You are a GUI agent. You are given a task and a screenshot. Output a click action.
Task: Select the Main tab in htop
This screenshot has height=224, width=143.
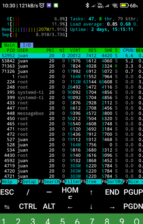point(9,45)
